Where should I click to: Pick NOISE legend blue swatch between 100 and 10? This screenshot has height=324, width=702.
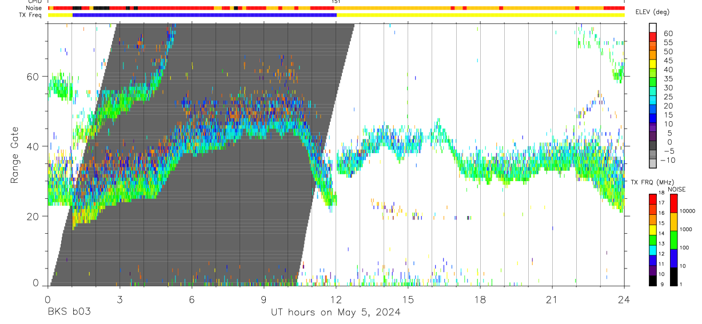(x=673, y=258)
